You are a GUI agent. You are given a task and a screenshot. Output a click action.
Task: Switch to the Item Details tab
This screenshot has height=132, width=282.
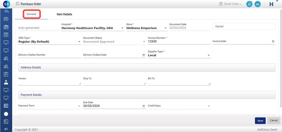pyautogui.click(x=64, y=14)
